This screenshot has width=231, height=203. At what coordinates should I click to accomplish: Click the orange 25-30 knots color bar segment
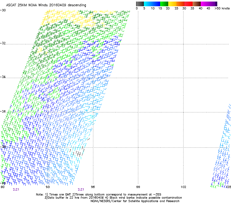[x=180, y=4]
